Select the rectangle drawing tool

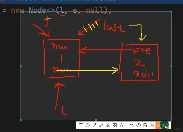click(x=81, y=125)
